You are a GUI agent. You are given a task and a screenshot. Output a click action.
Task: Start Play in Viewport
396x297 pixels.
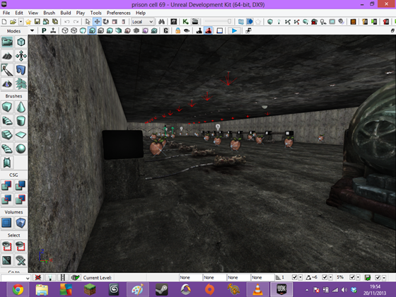pos(234,31)
